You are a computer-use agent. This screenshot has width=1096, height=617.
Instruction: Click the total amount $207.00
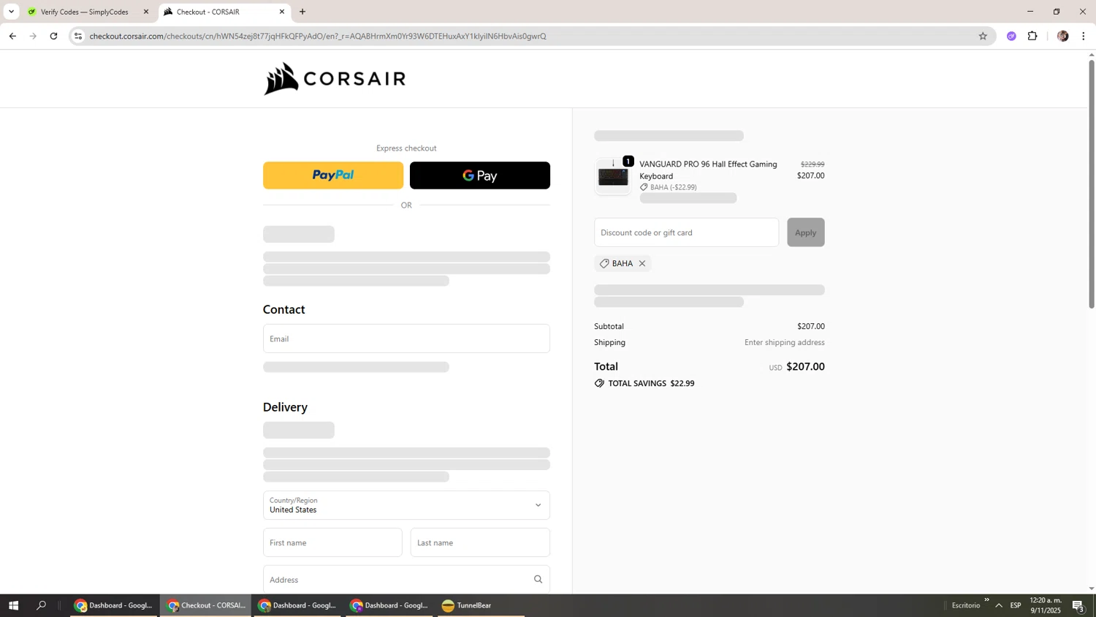pos(805,367)
